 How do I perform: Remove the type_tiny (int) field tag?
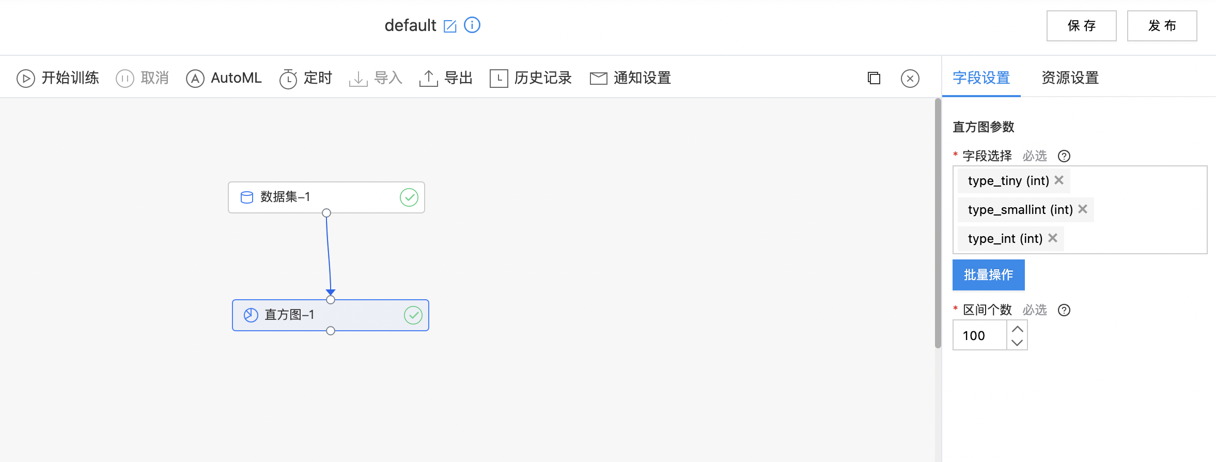point(1059,180)
